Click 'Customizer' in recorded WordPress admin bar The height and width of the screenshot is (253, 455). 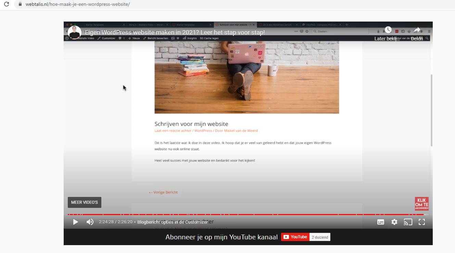tap(106, 38)
